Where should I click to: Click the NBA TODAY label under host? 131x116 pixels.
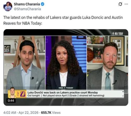tap(66, 88)
